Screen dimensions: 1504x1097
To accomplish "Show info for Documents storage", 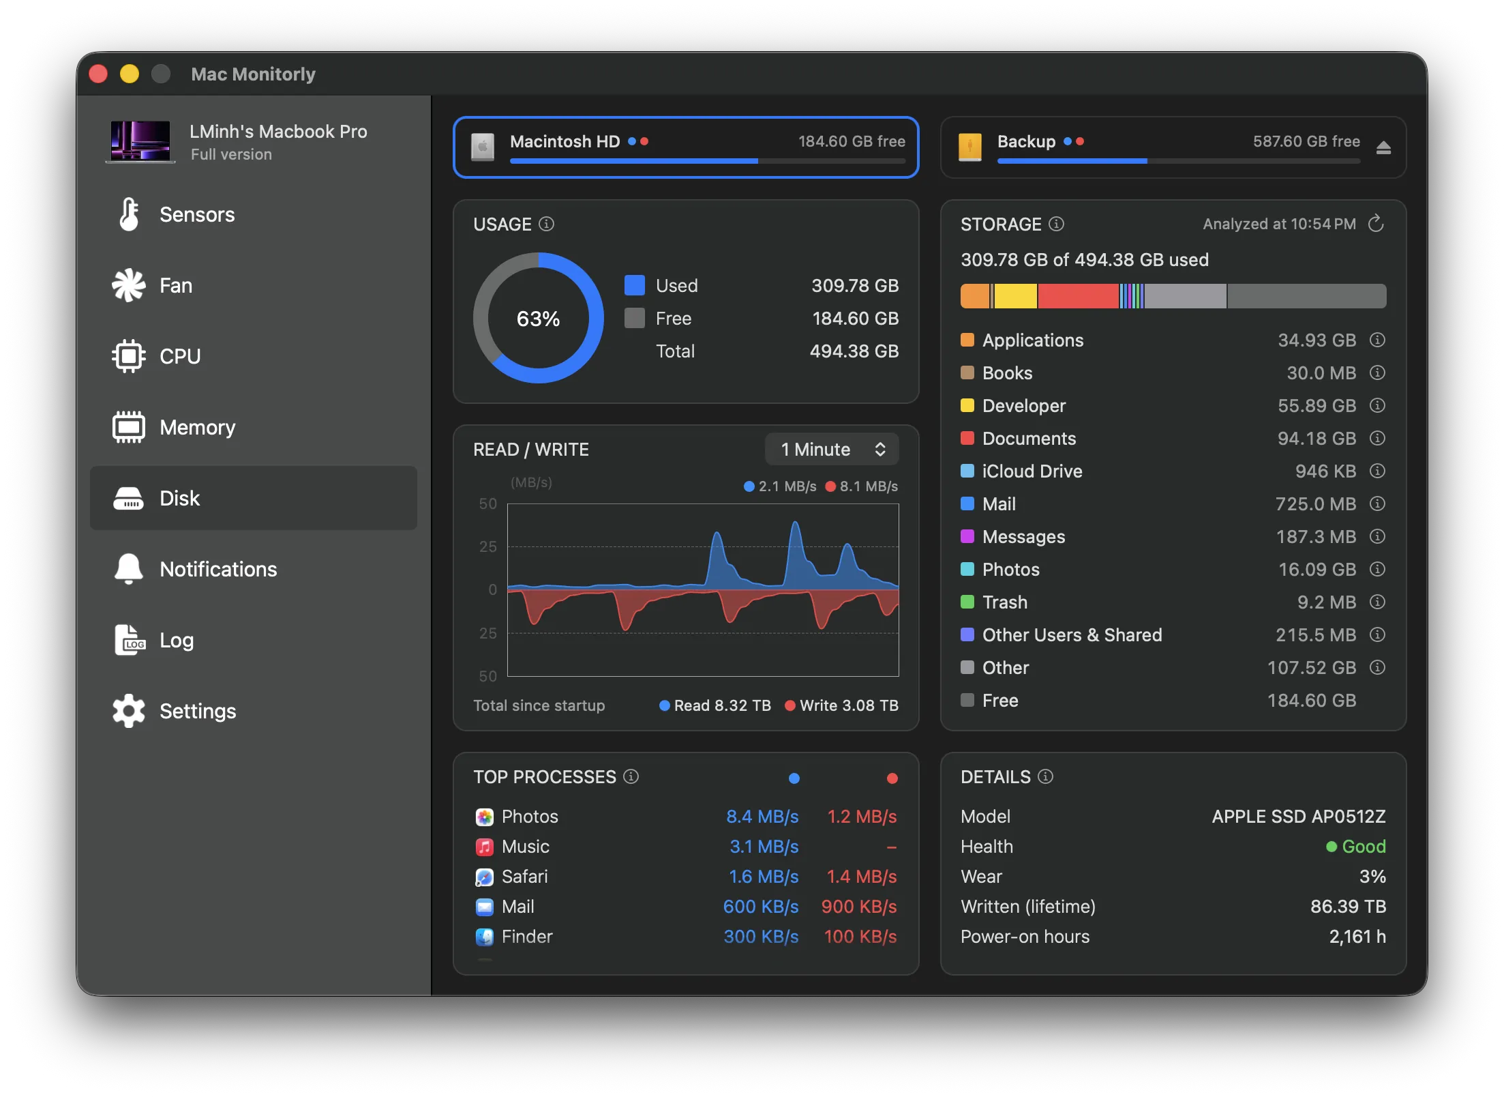I will [x=1377, y=438].
